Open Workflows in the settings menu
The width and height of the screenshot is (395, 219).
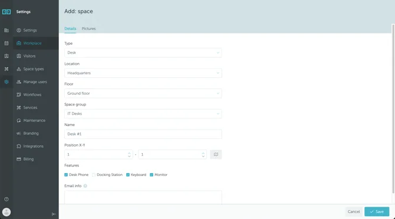(x=36, y=95)
